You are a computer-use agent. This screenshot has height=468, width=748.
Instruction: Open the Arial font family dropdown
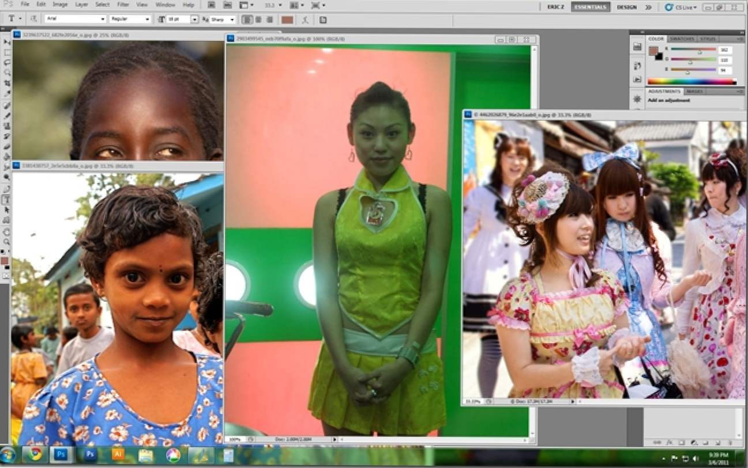(x=75, y=19)
